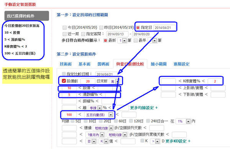Select the 近一周 range option
The height and width of the screenshot is (149, 230).
click(x=64, y=34)
